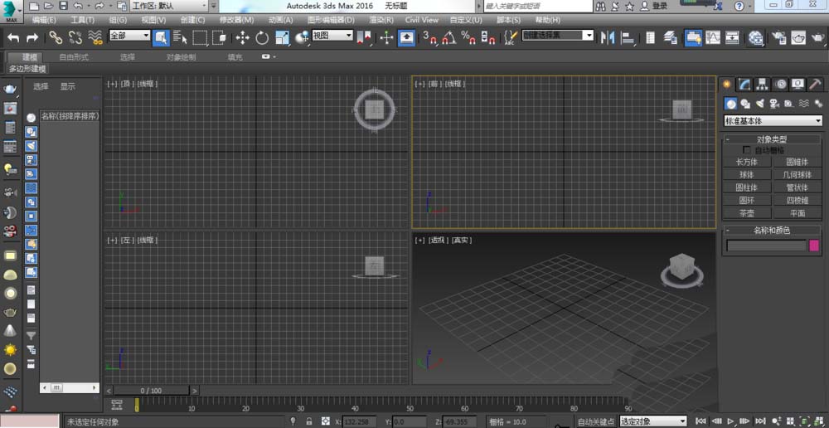Select the Cameras category in Create panel

point(774,104)
